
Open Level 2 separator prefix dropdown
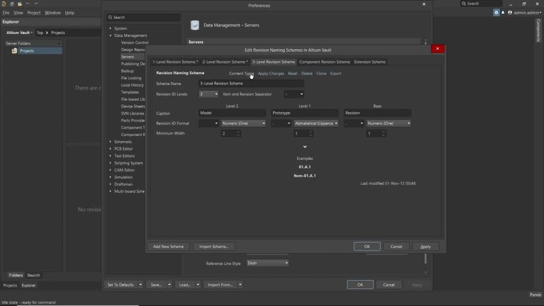209,123
